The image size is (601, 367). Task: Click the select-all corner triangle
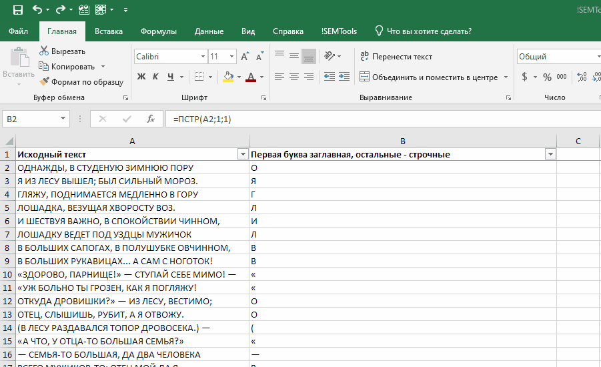point(9,141)
